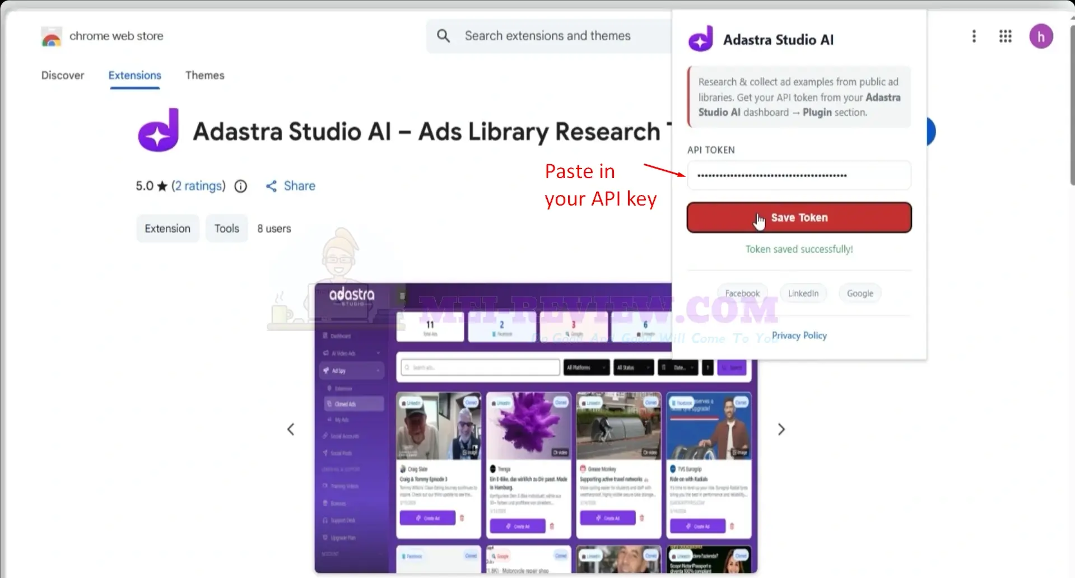This screenshot has width=1075, height=578.
Task: Click the Chrome Web Store logo
Action: [52, 36]
